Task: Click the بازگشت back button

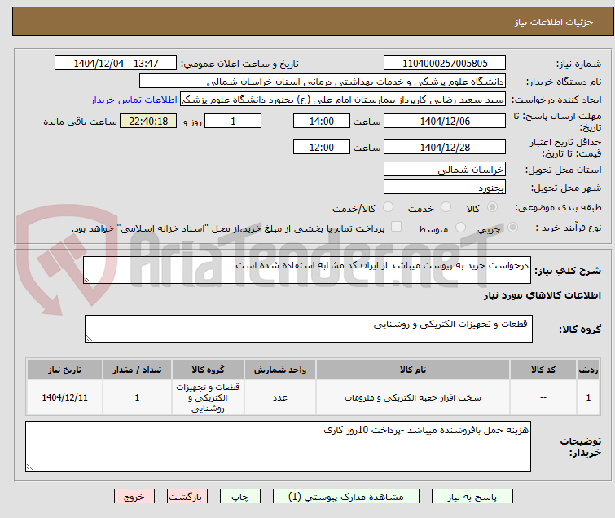Action: click(187, 497)
